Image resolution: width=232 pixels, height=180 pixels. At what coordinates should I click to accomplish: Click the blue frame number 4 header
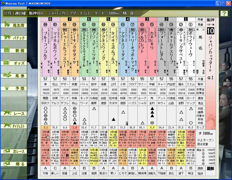coord(127,19)
